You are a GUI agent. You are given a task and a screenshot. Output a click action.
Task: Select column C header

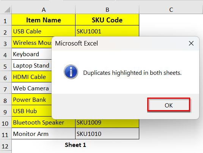point(171,10)
